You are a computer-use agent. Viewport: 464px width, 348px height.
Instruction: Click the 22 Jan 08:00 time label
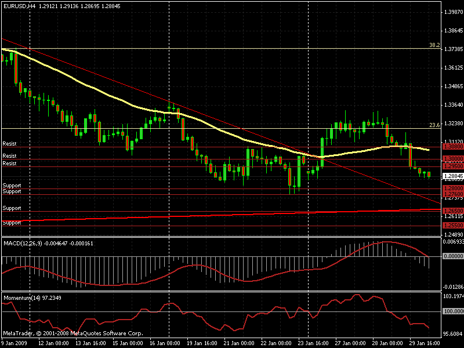(x=276, y=343)
